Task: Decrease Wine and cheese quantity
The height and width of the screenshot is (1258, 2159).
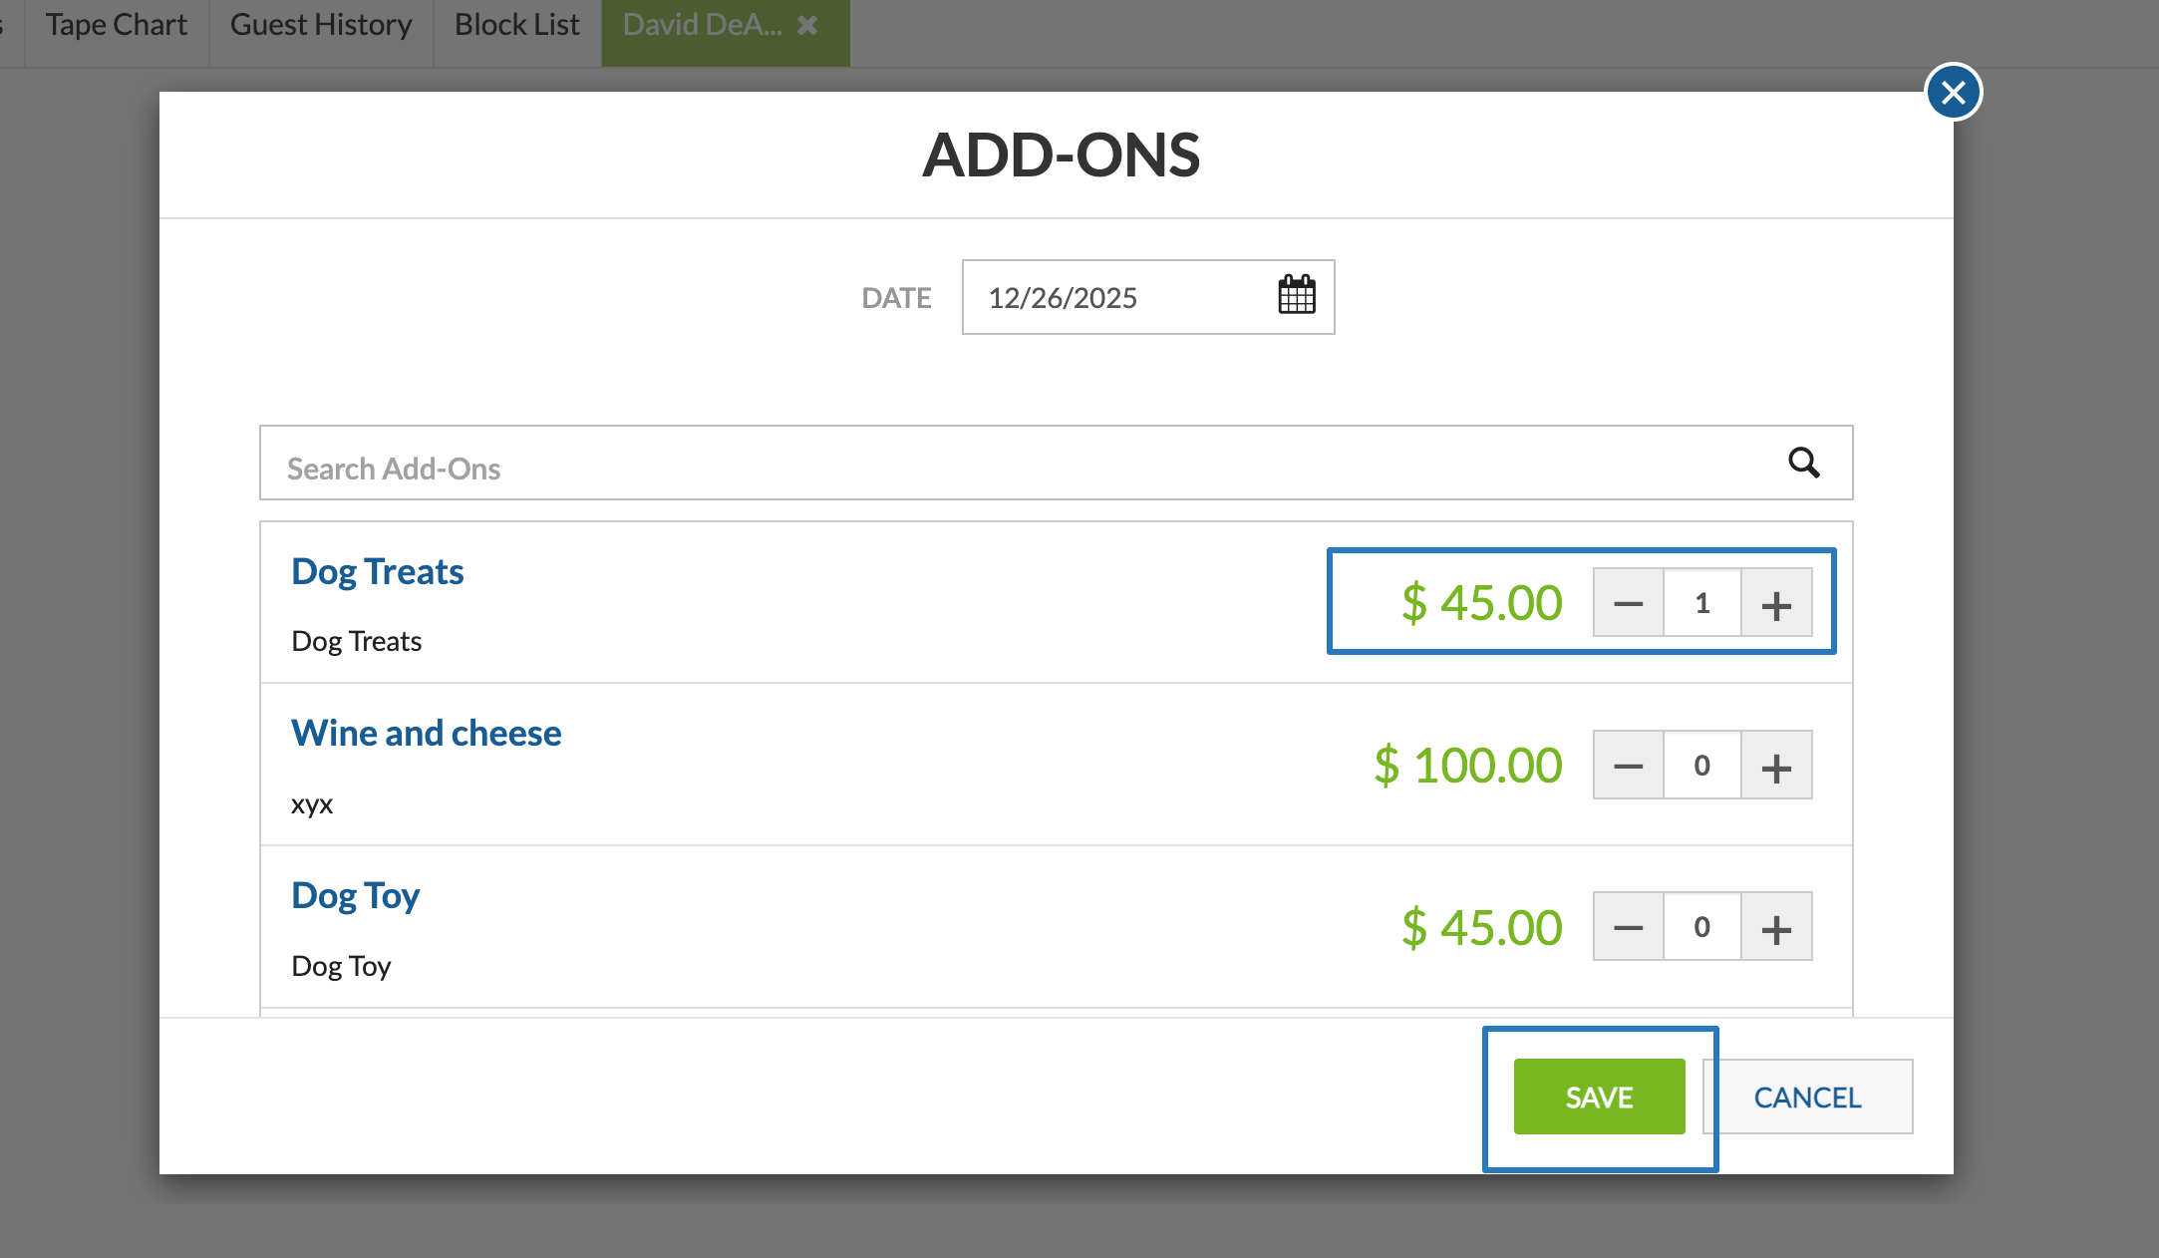Action: pos(1628,766)
